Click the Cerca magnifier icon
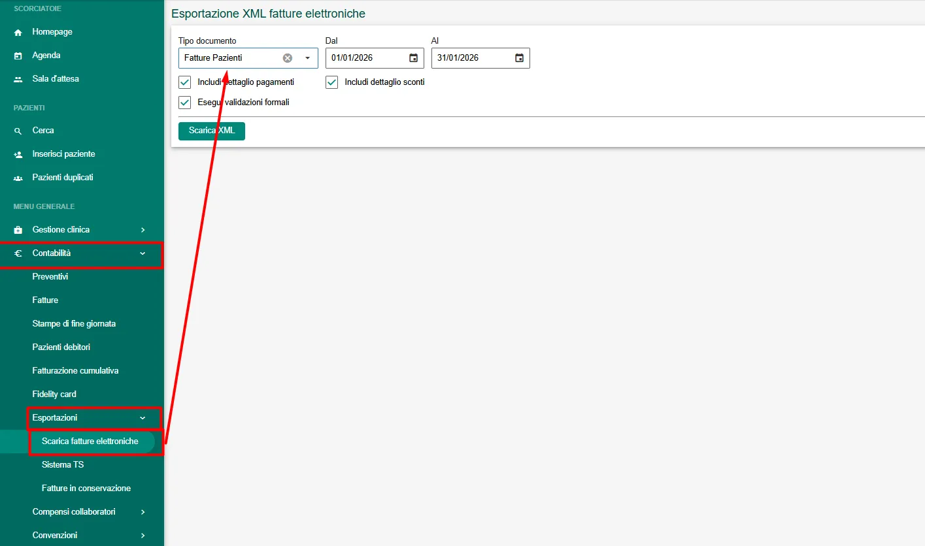Image resolution: width=925 pixels, height=546 pixels. tap(18, 131)
